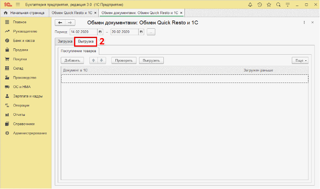
Task: Navigate forward with right arrow button
Action: tap(70, 23)
